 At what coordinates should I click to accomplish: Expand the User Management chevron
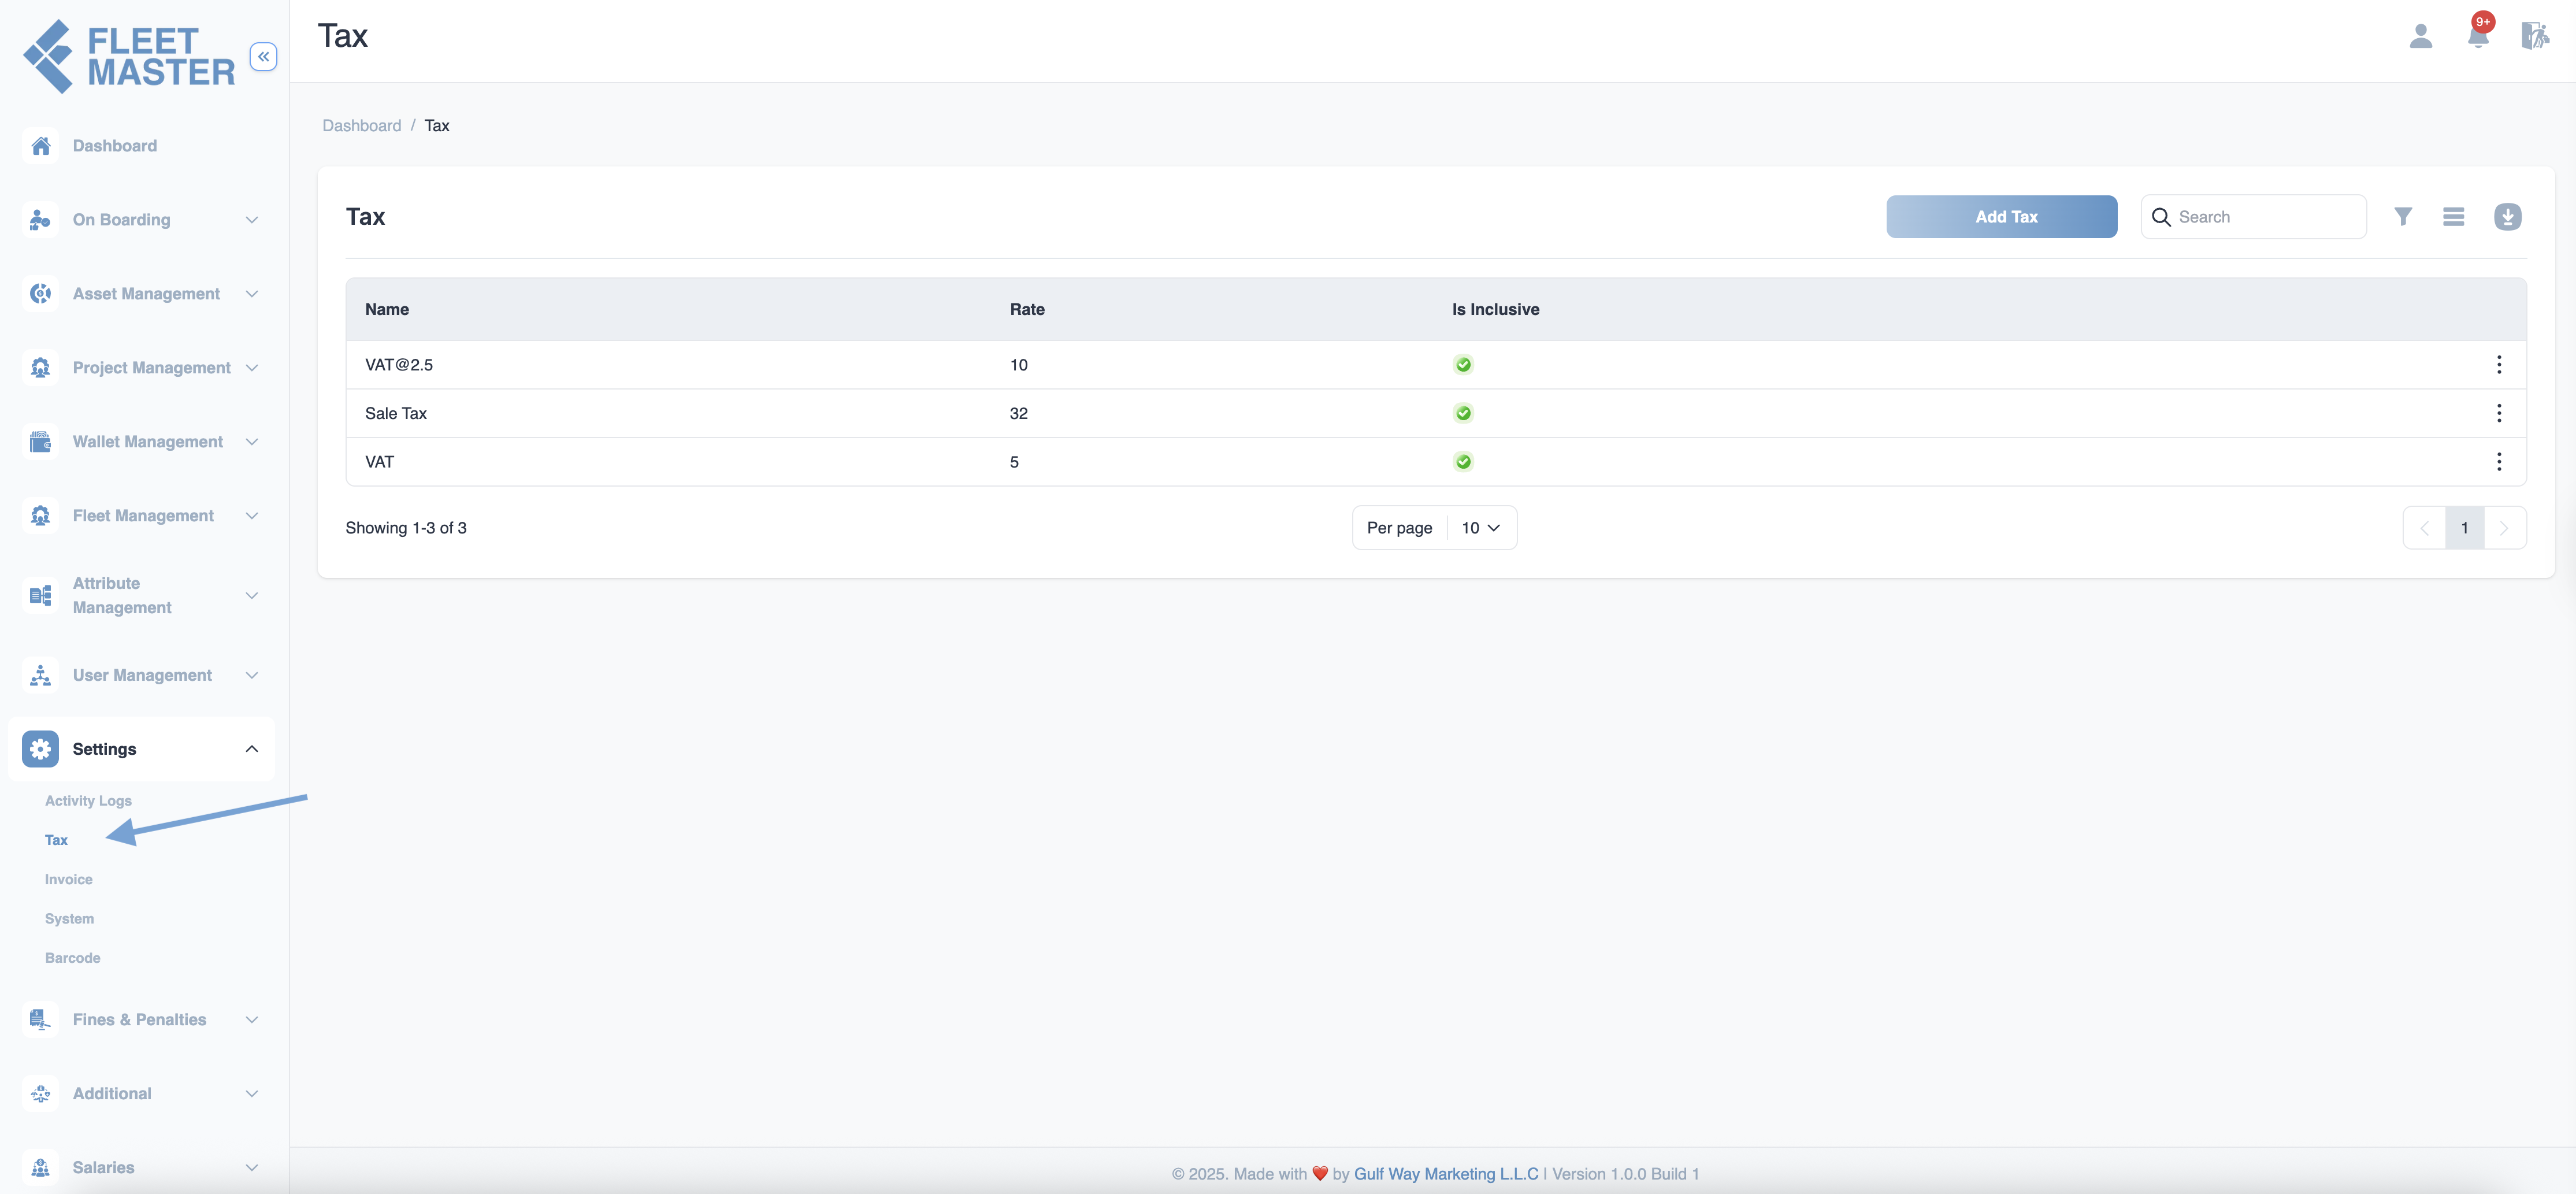[x=252, y=676]
